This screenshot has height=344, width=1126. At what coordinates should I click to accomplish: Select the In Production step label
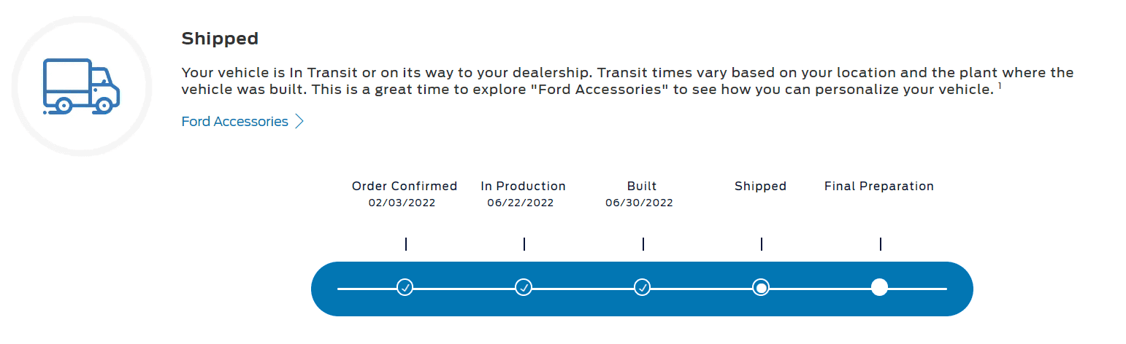coord(523,186)
